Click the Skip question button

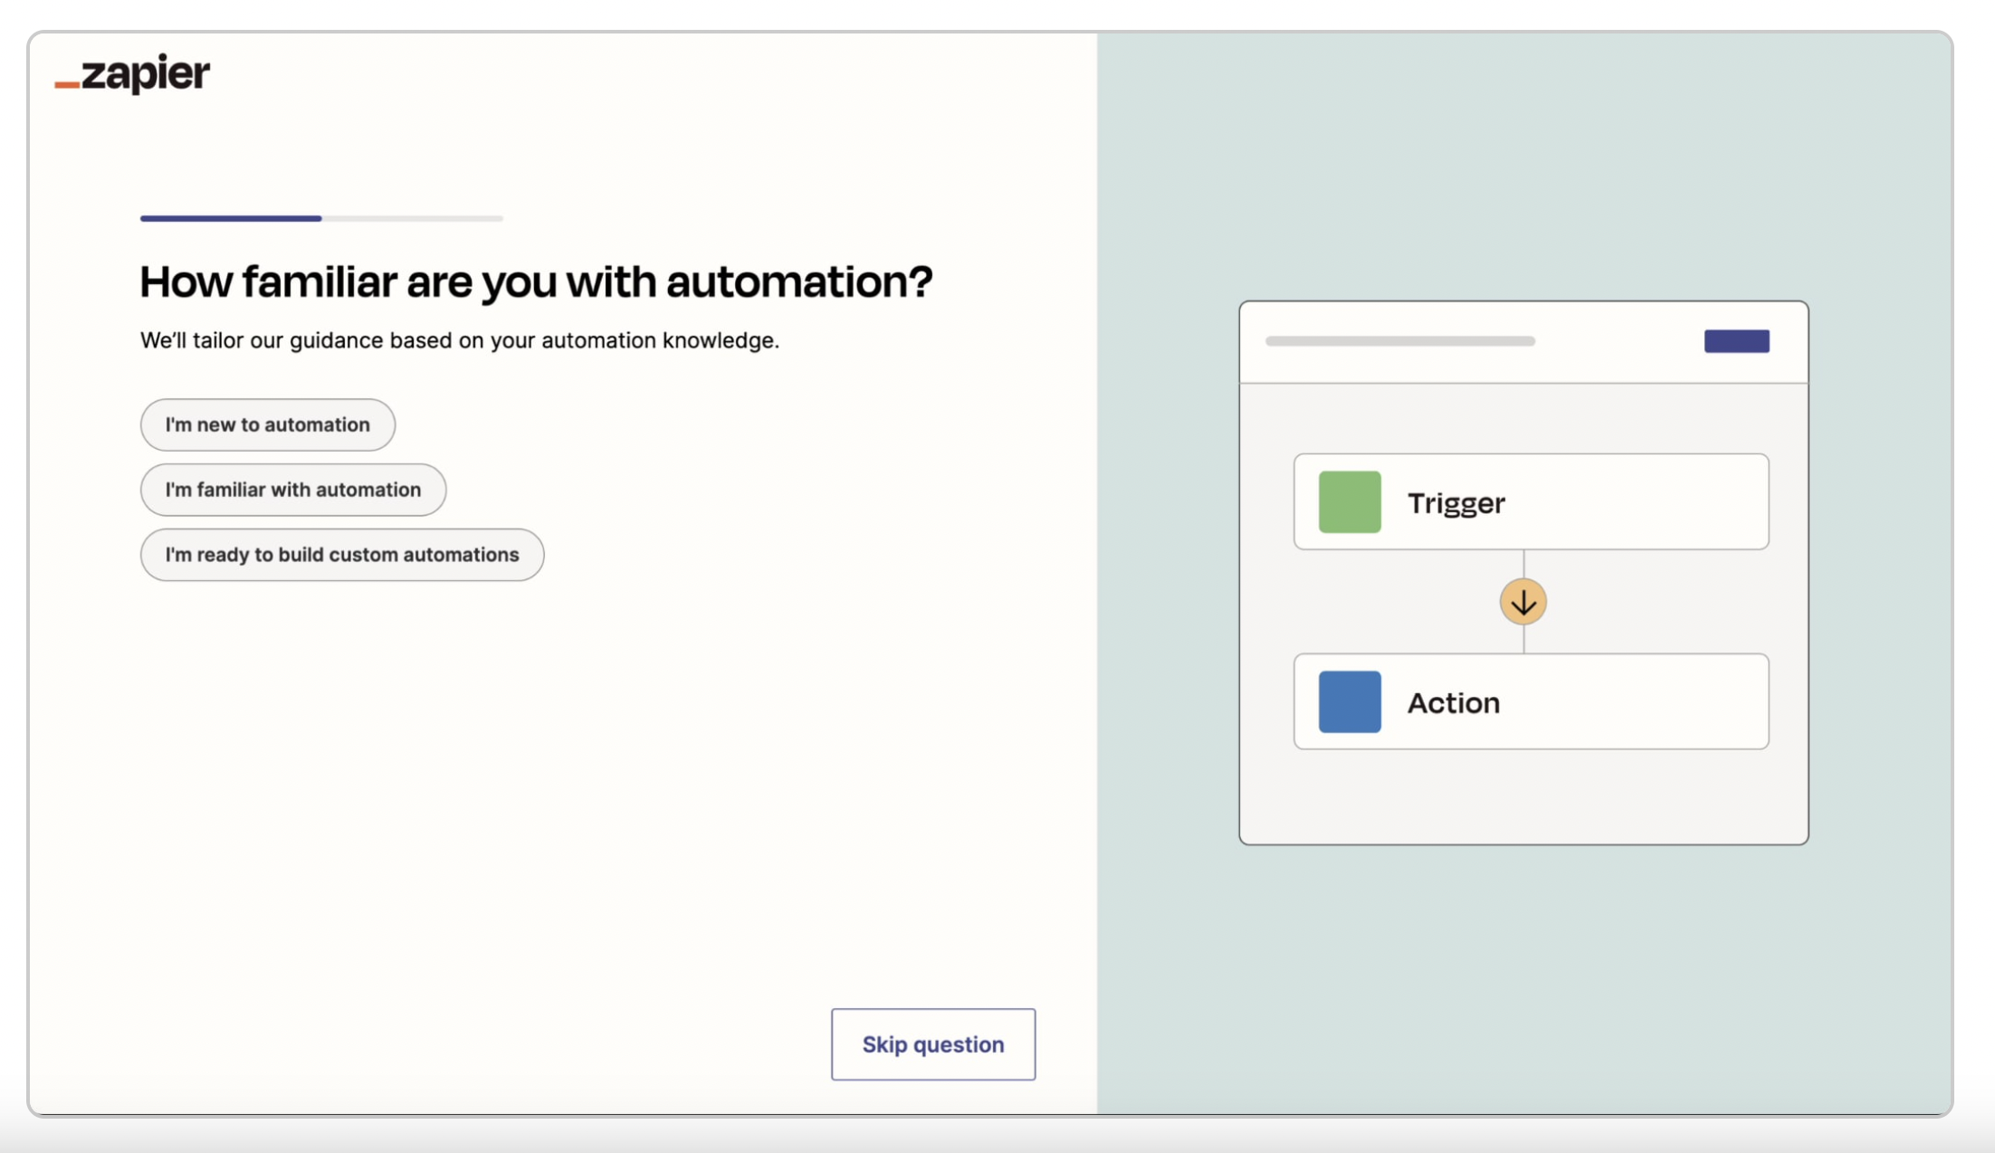click(x=933, y=1044)
